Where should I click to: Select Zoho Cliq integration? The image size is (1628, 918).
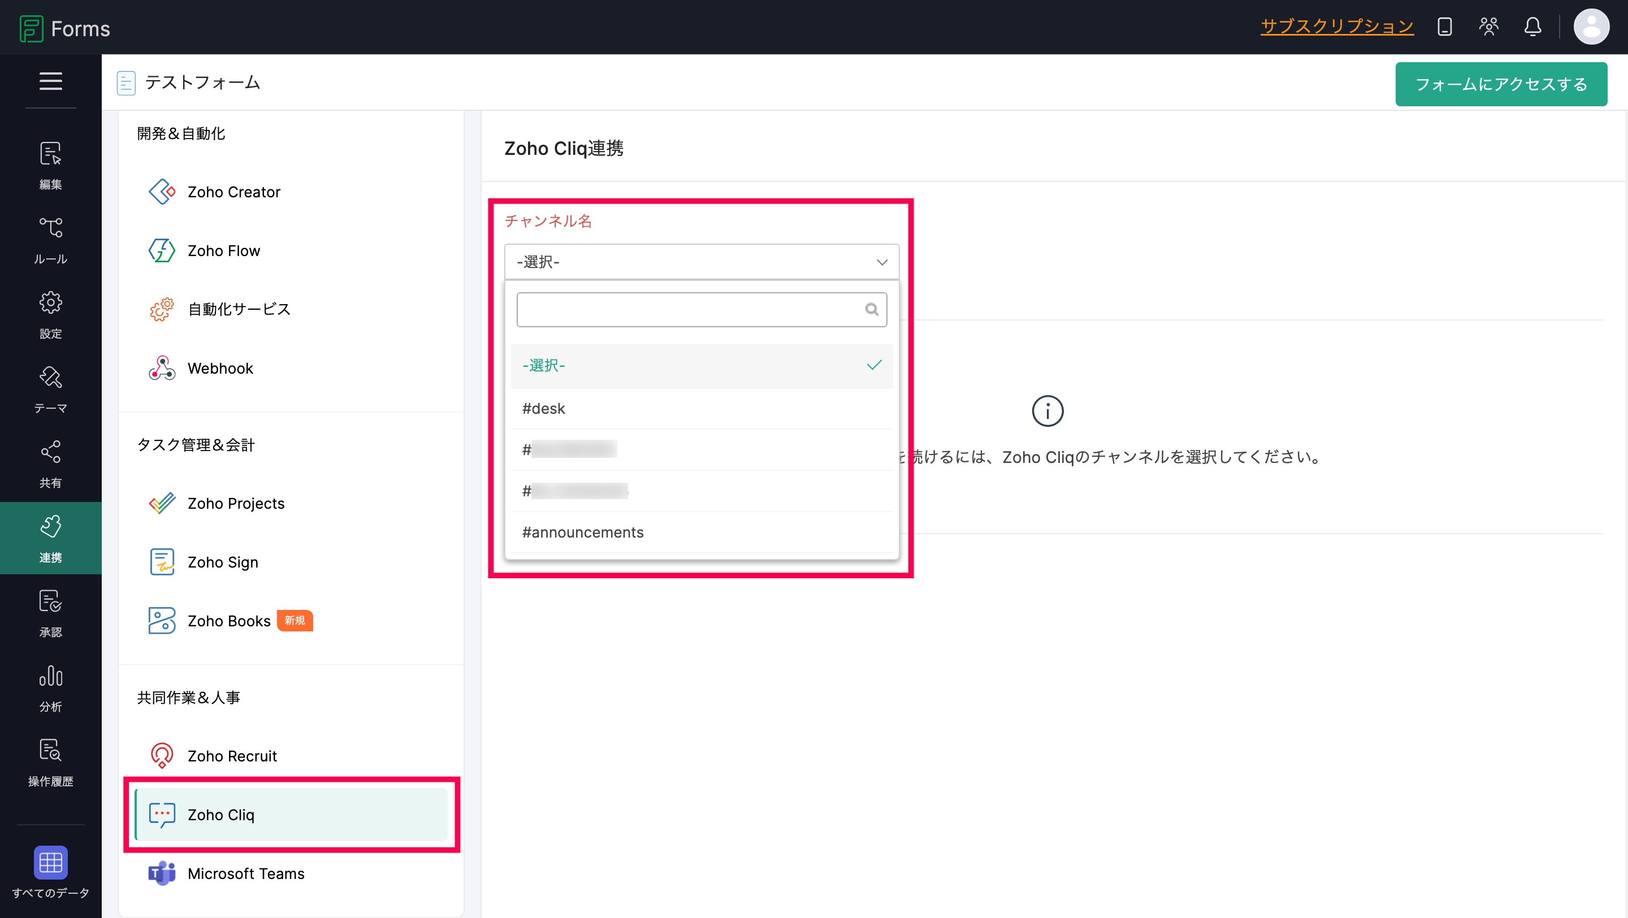291,815
